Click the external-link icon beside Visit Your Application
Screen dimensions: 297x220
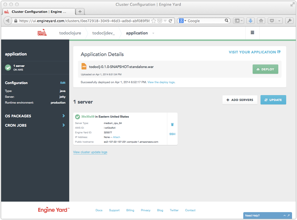(x=279, y=52)
